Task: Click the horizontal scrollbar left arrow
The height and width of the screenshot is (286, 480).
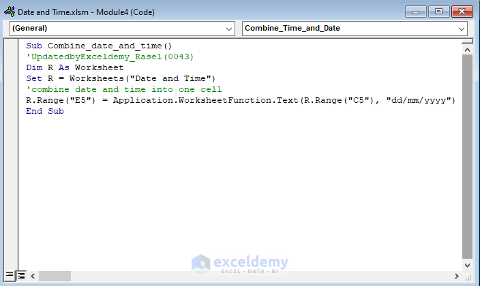Action: coord(33,276)
